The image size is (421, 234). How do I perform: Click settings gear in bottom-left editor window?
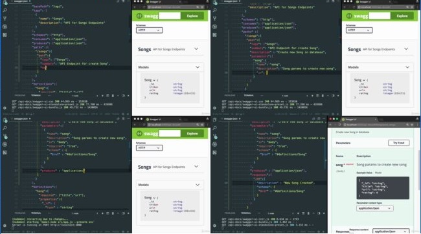pos(5,226)
